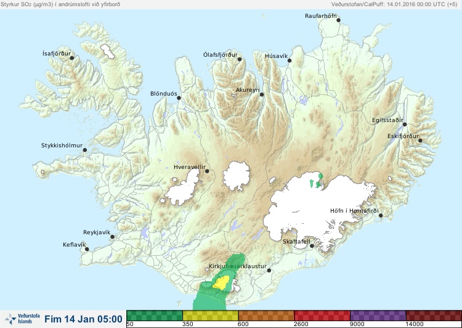
Task: Click the 'Hveravellir' label
Action: 190,167
